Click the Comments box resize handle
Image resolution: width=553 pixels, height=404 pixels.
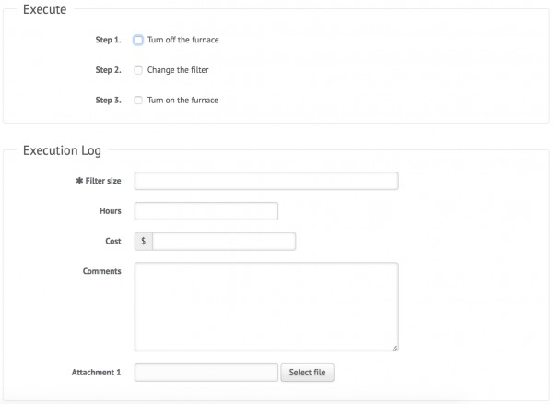tap(394, 347)
